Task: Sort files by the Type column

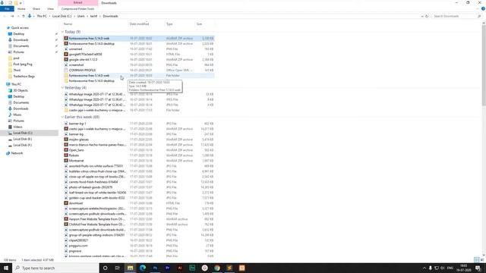Action: click(x=169, y=24)
